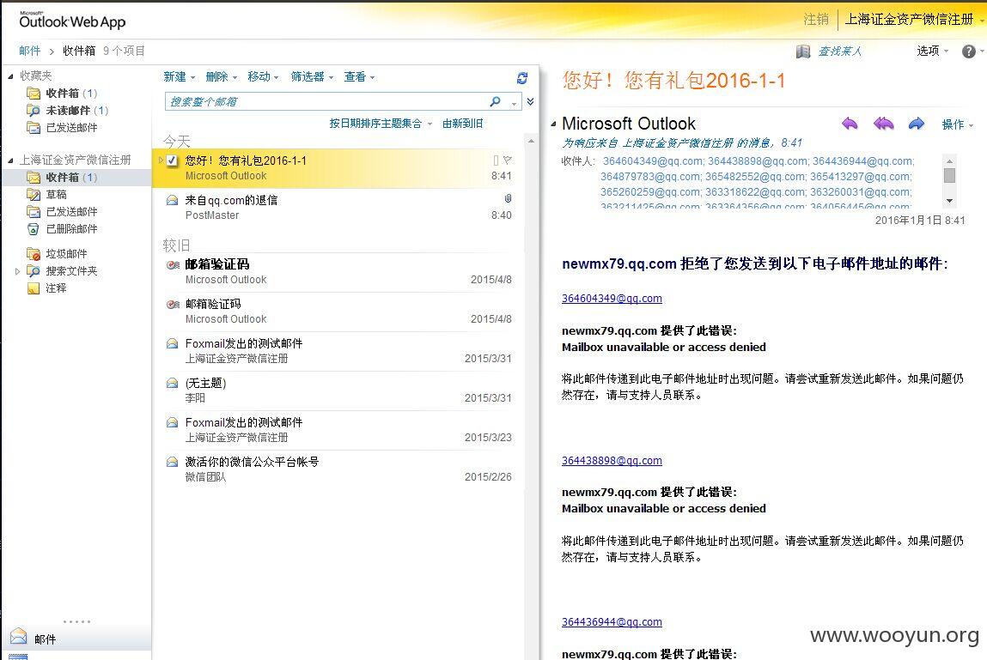Open the Foxmail发出的测试邮件 dated 2015/3/31
Viewport: 987px width, 660px height.
click(x=338, y=351)
